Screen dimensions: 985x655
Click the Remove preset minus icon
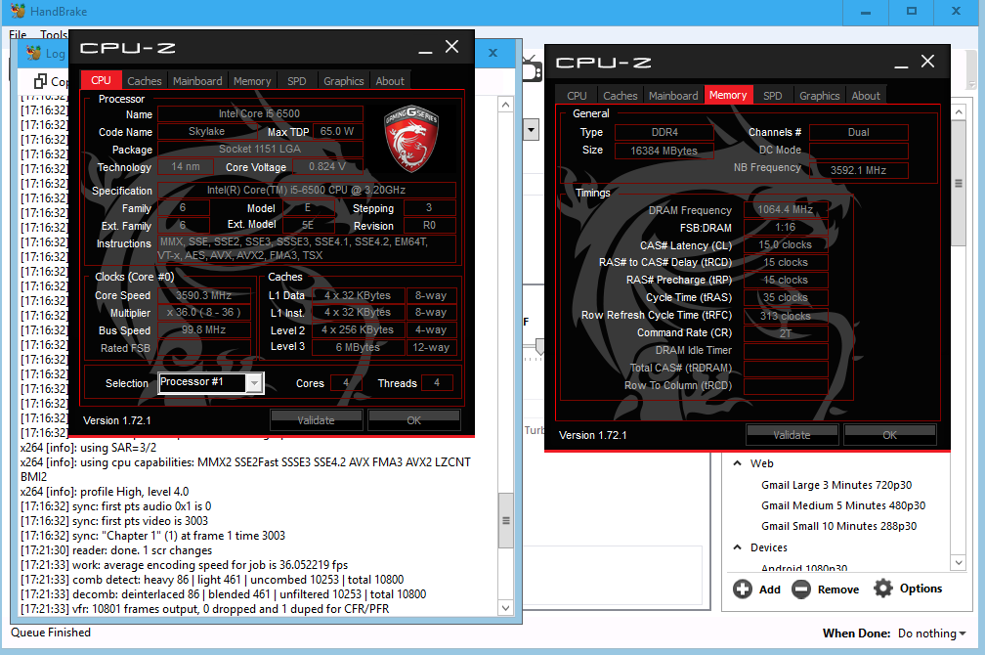tap(801, 589)
